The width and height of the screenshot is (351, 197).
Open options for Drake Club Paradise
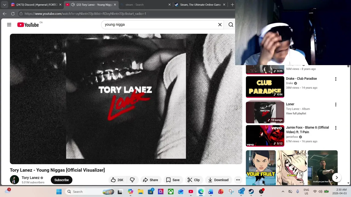(336, 79)
